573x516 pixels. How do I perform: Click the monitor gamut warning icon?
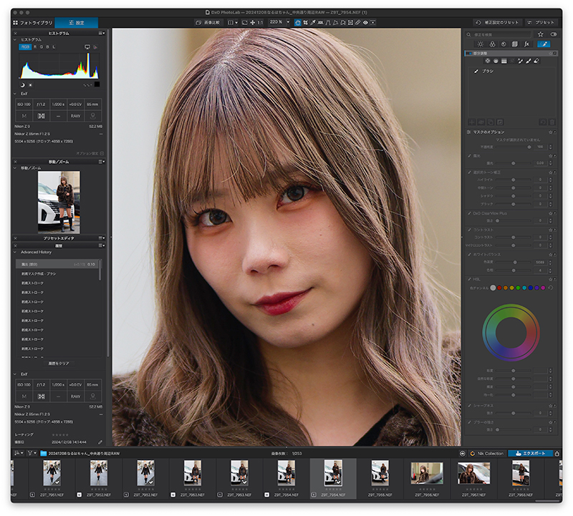coord(87,47)
